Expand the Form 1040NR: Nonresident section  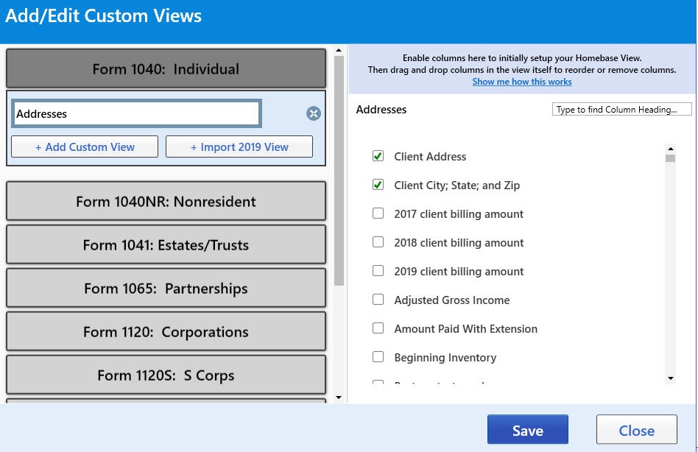(x=166, y=201)
